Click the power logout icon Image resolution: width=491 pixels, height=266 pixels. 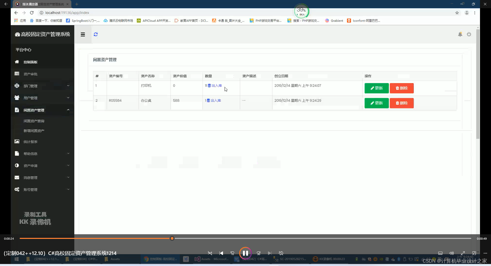469,34
